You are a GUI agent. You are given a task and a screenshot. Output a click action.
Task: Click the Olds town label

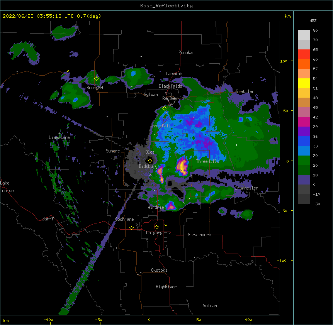point(150,152)
